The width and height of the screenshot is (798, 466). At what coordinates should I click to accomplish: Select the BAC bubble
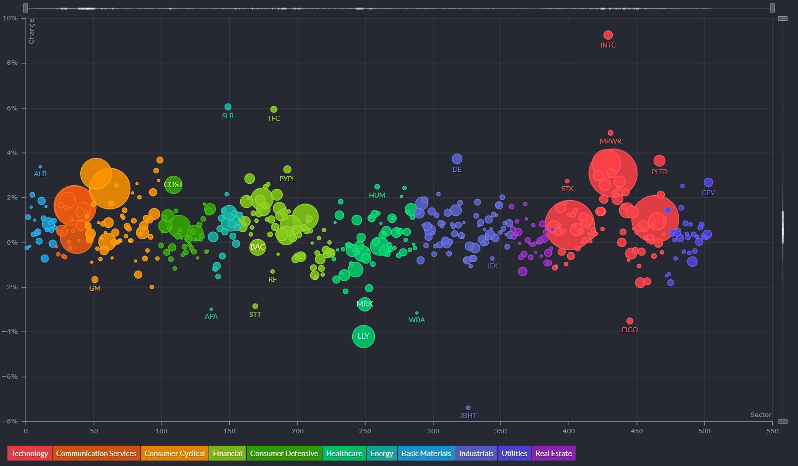click(258, 247)
